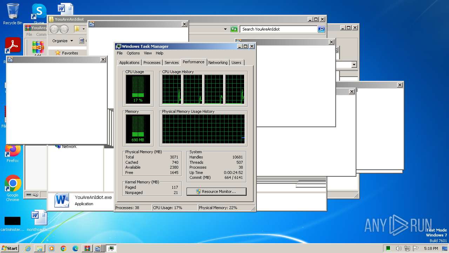Screen dimensions: 449x253
Task: Switch to the Services tab
Action: point(172,63)
